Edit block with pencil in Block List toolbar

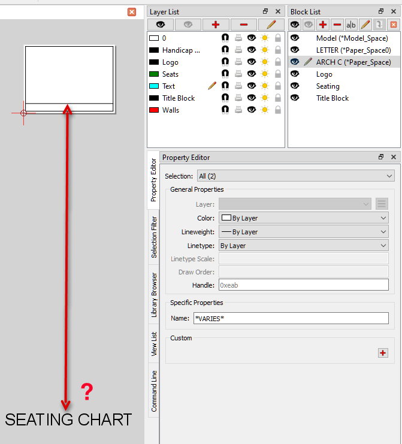tap(365, 25)
